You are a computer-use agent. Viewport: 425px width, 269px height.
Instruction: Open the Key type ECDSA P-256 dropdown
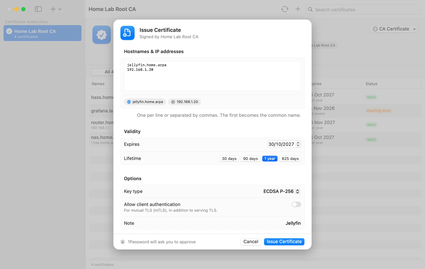(282, 191)
